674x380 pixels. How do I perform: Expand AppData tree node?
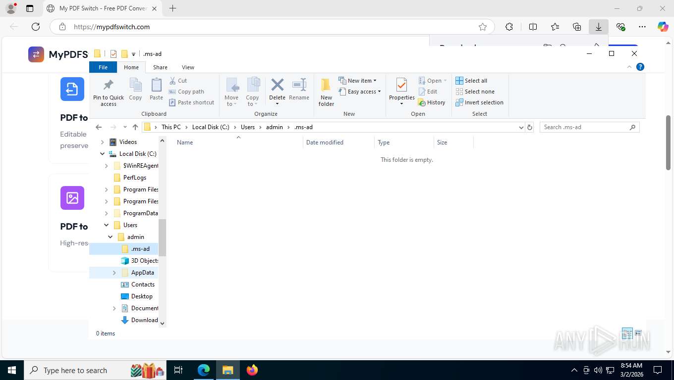[114, 273]
